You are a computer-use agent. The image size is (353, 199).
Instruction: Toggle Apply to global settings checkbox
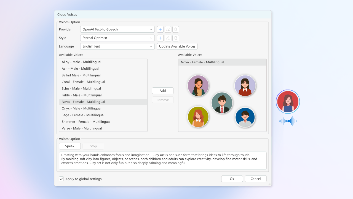pyautogui.click(x=61, y=179)
